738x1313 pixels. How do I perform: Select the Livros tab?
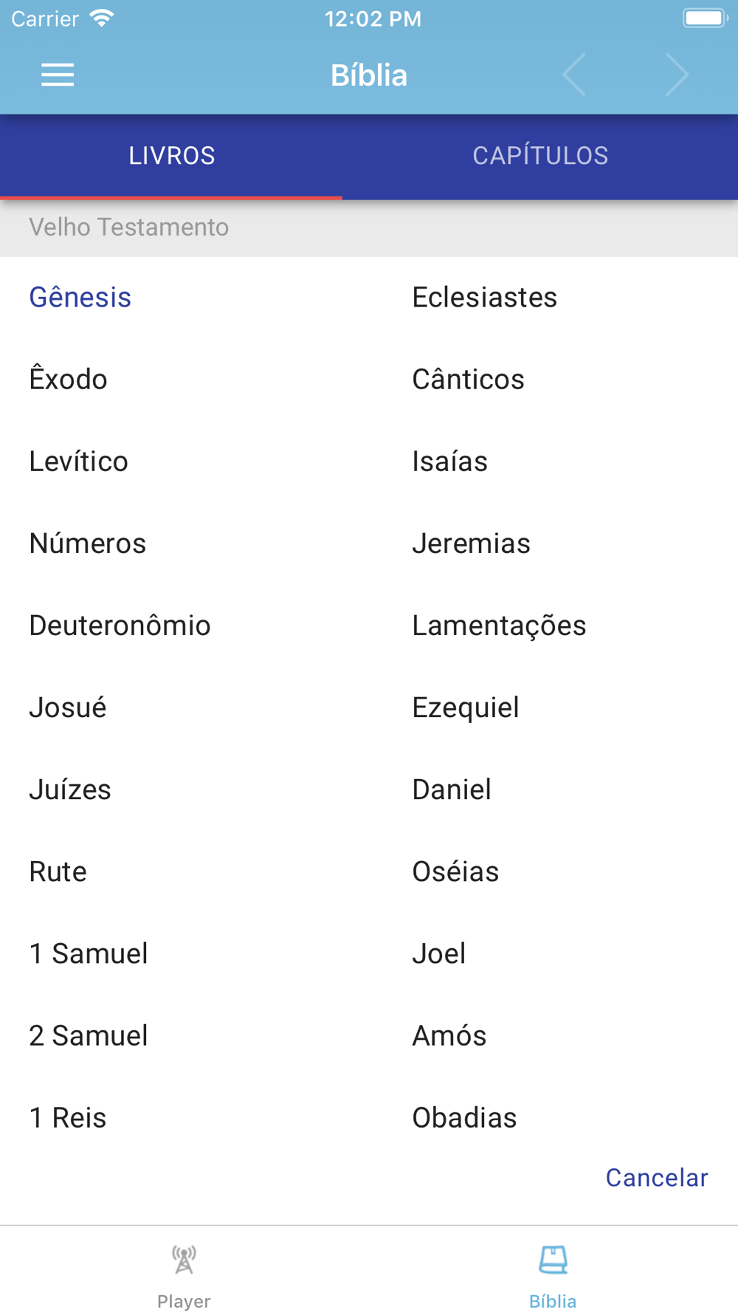click(x=171, y=156)
